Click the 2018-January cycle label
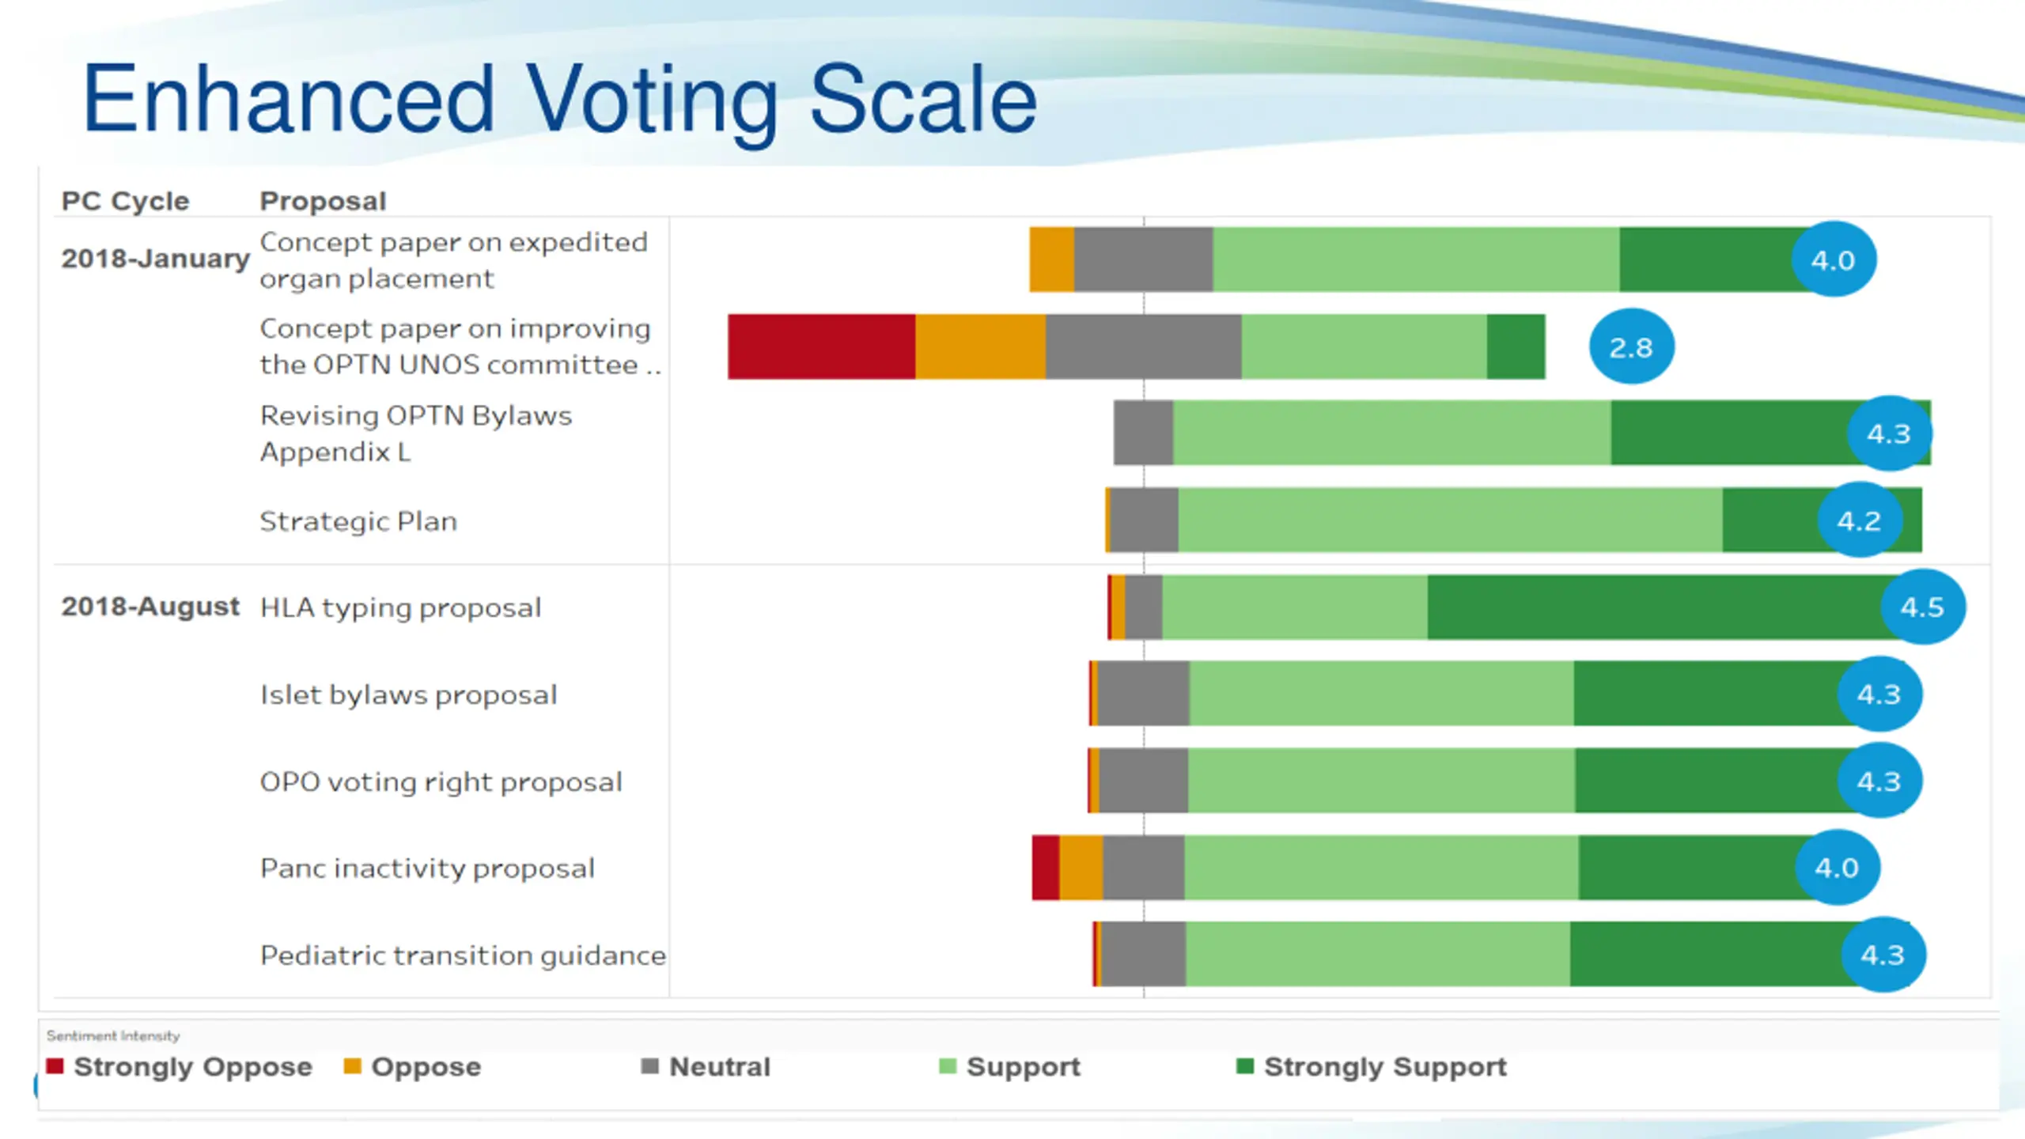The image size is (2025, 1139). [x=155, y=259]
